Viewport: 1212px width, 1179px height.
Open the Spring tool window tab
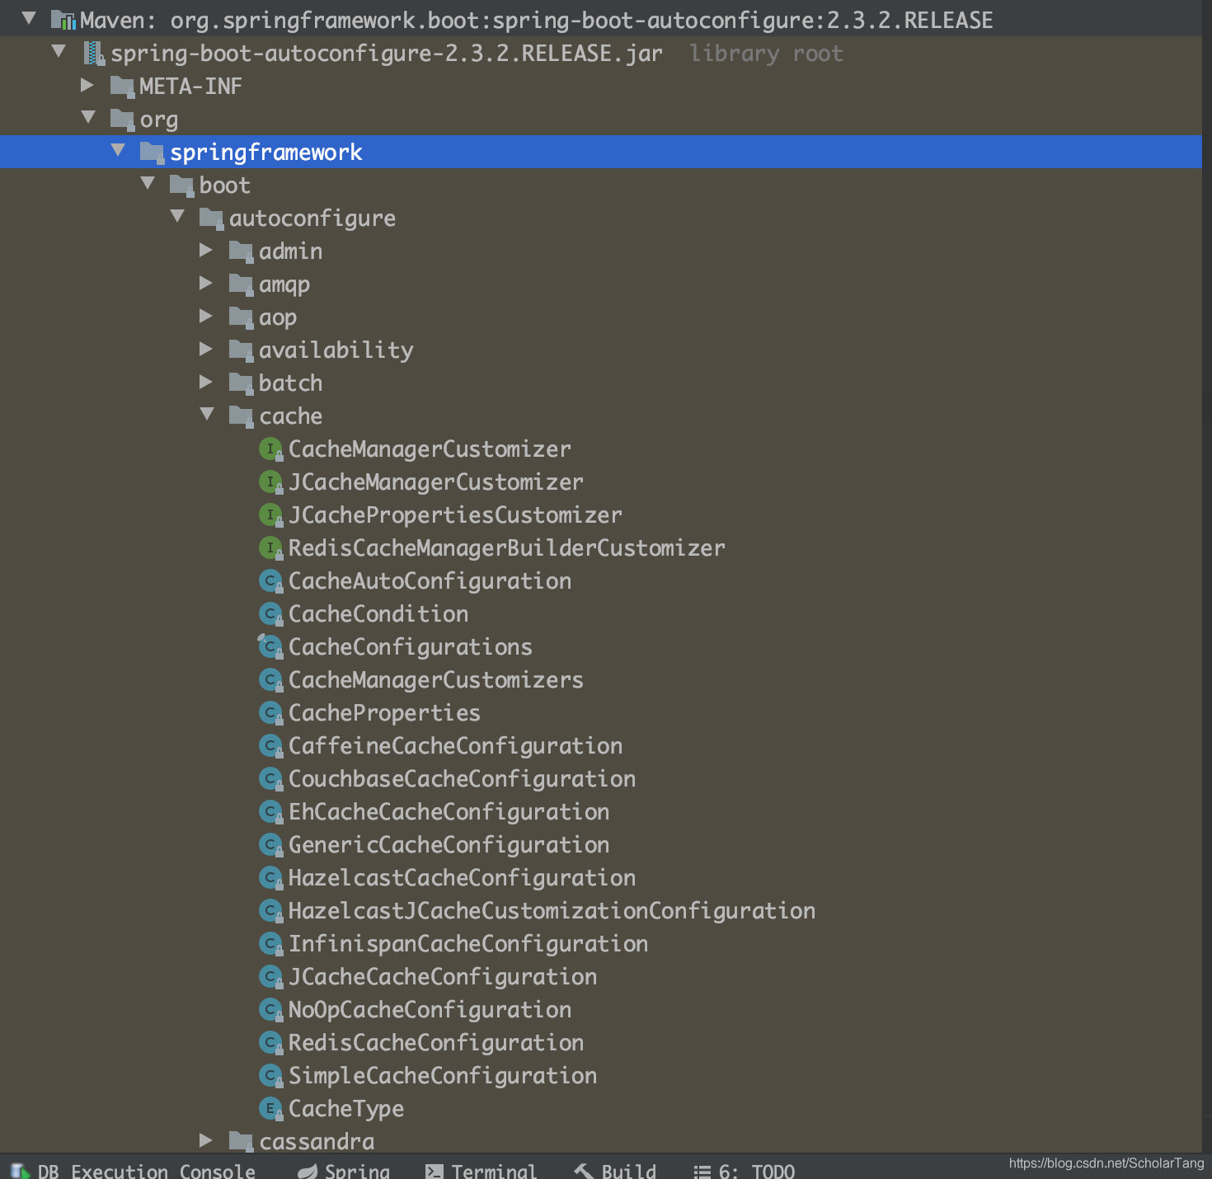344,1171
